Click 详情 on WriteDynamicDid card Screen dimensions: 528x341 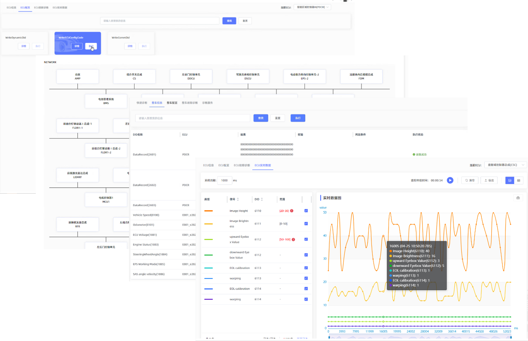pos(24,46)
